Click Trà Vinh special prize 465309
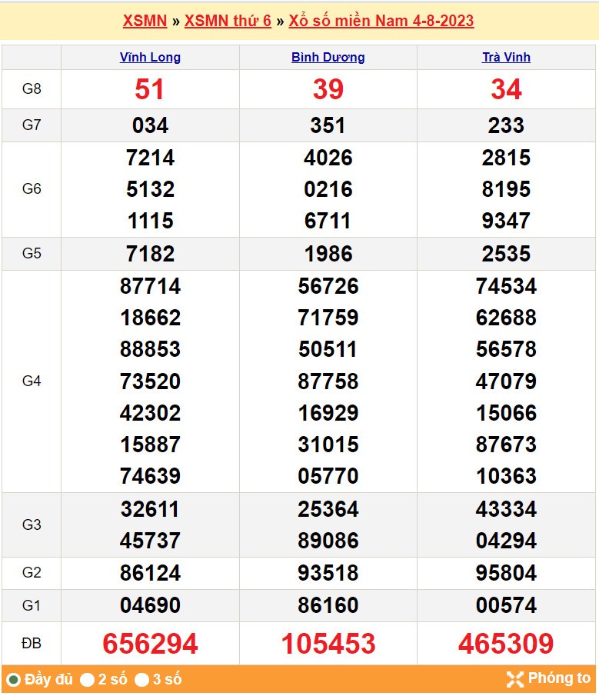Screen dimensions: 599x696 coord(506,644)
